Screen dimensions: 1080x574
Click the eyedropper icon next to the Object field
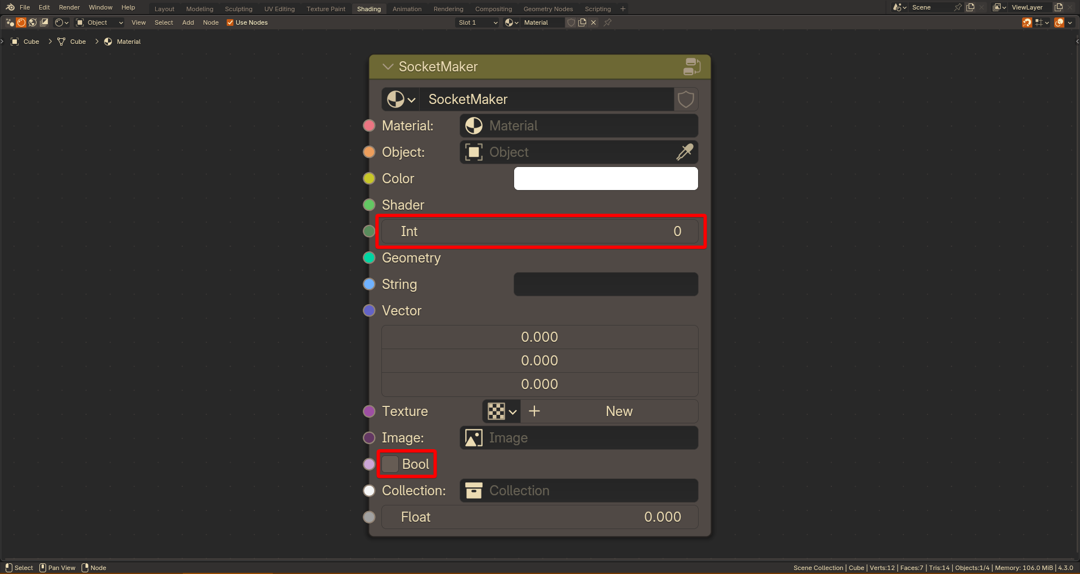coord(685,152)
